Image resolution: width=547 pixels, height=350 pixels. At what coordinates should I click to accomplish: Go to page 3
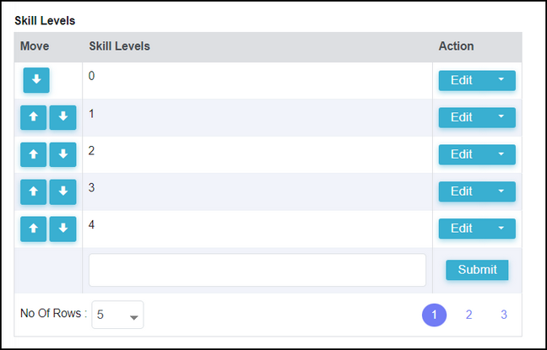(504, 315)
